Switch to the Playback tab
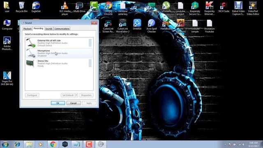 (28, 29)
